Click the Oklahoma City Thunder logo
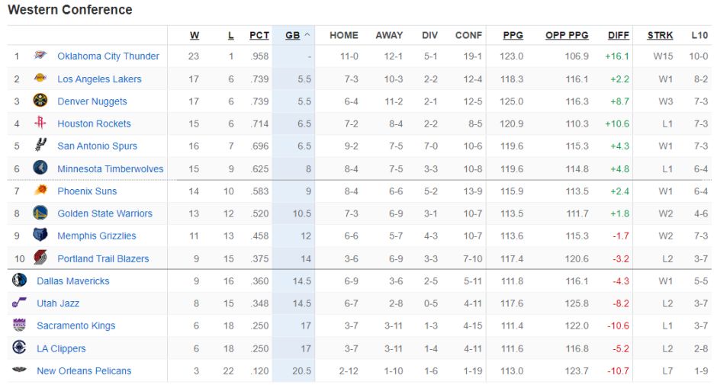 point(40,56)
